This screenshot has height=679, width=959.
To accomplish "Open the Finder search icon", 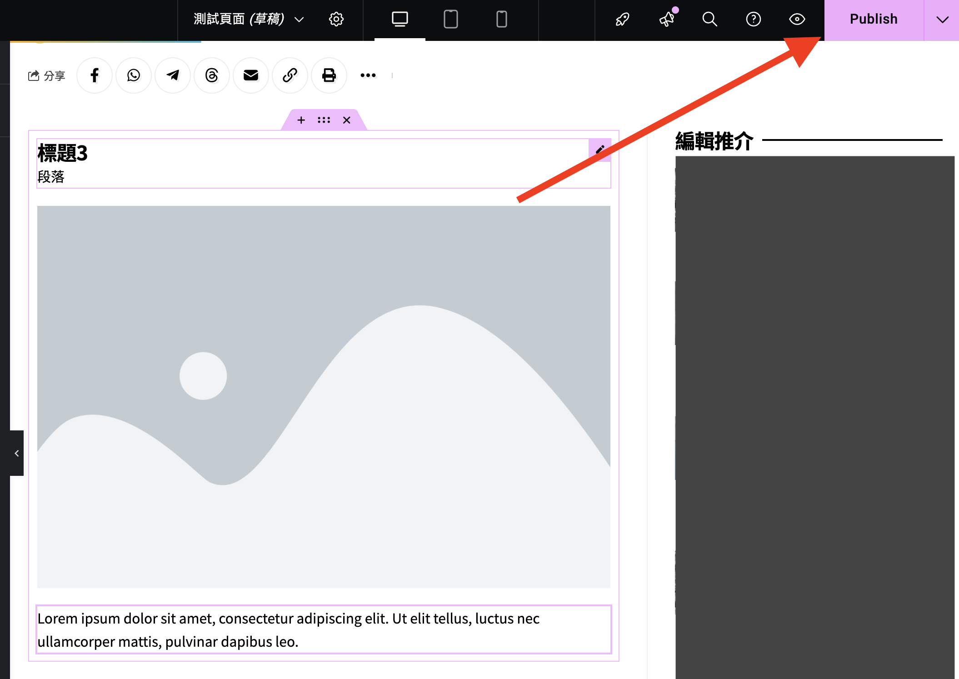I will coord(709,20).
